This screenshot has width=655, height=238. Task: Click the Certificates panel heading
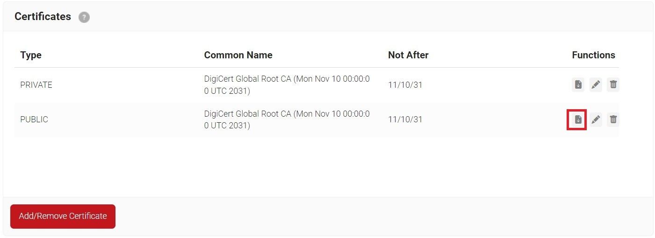point(43,17)
